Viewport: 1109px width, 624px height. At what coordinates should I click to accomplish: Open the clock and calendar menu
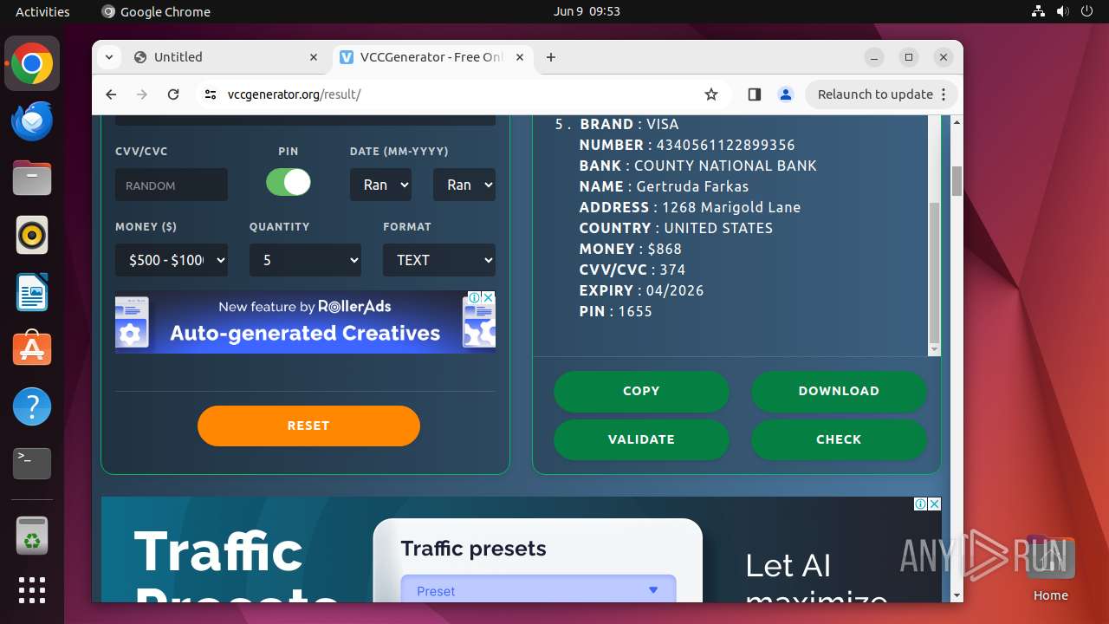587,11
